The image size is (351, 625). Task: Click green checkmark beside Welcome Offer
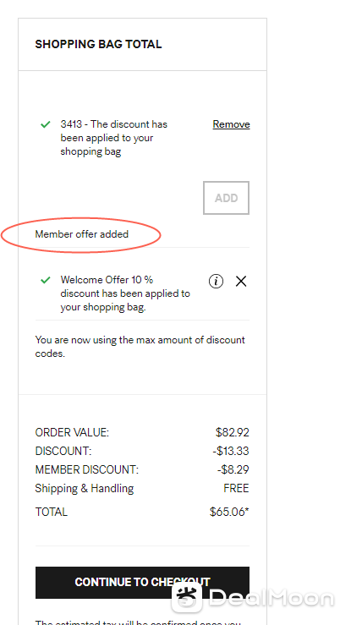click(46, 280)
